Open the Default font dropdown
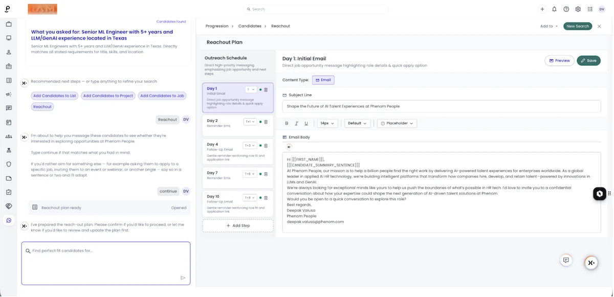The height and width of the screenshot is (297, 614). coord(358,123)
